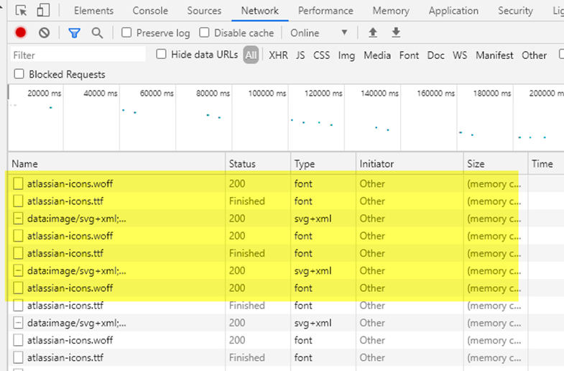Select the fourth atlassian-icons.woff request
This screenshot has width=564, height=371.
pos(286,340)
